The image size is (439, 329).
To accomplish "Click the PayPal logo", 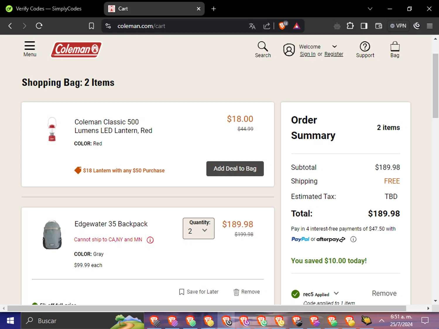I will [300, 239].
